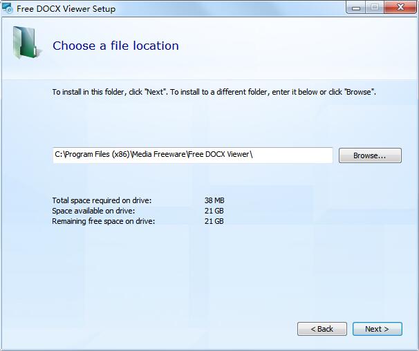
Task: Click the Next button
Action: point(377,329)
